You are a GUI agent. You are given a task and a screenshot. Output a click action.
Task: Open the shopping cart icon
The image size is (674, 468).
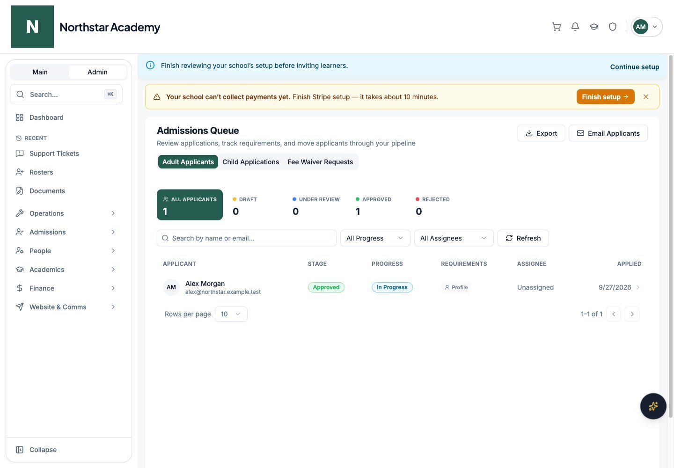[557, 27]
